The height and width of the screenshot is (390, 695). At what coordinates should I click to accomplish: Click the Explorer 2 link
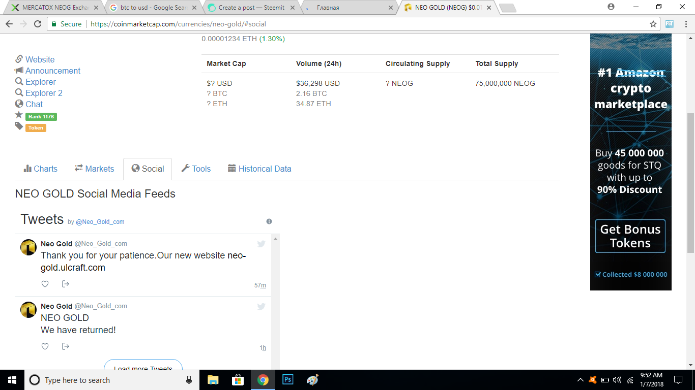pos(44,93)
